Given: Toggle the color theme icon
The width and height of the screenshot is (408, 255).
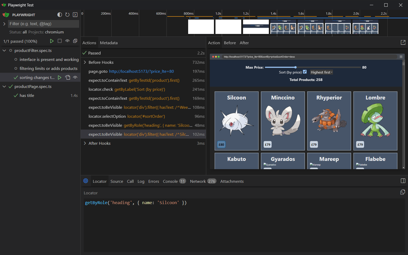Looking at the screenshot, I should (x=60, y=15).
